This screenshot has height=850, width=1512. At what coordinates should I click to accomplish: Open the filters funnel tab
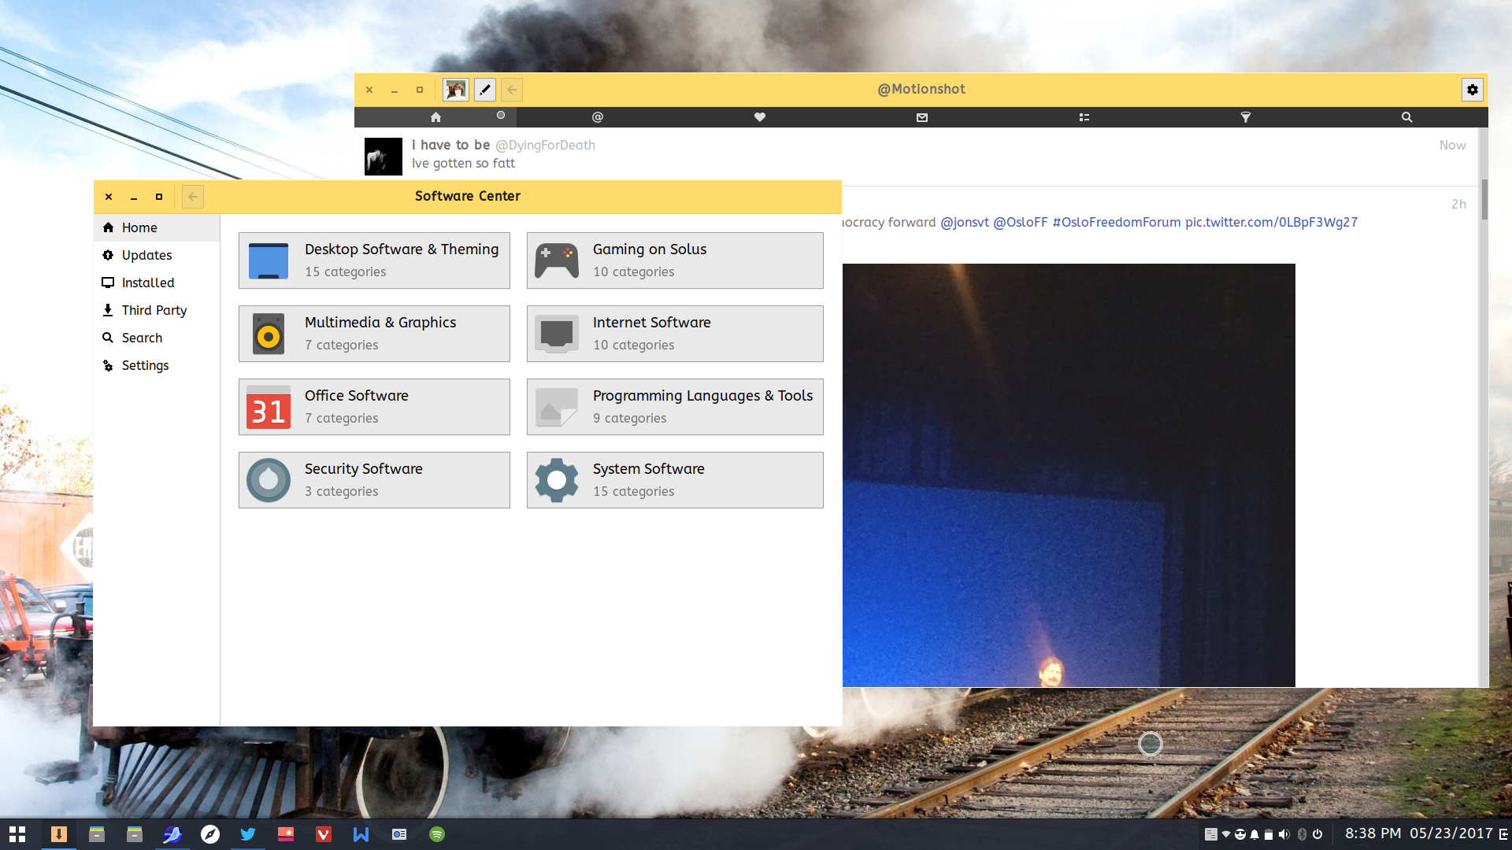(x=1246, y=117)
